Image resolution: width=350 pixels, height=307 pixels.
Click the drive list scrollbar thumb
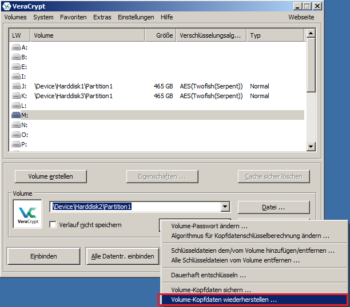pyautogui.click(x=311, y=64)
